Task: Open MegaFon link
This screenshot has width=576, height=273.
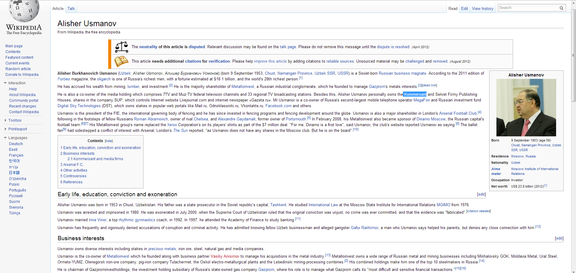Action: (x=421, y=100)
